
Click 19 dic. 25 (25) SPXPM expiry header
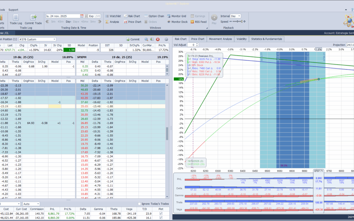(122, 57)
